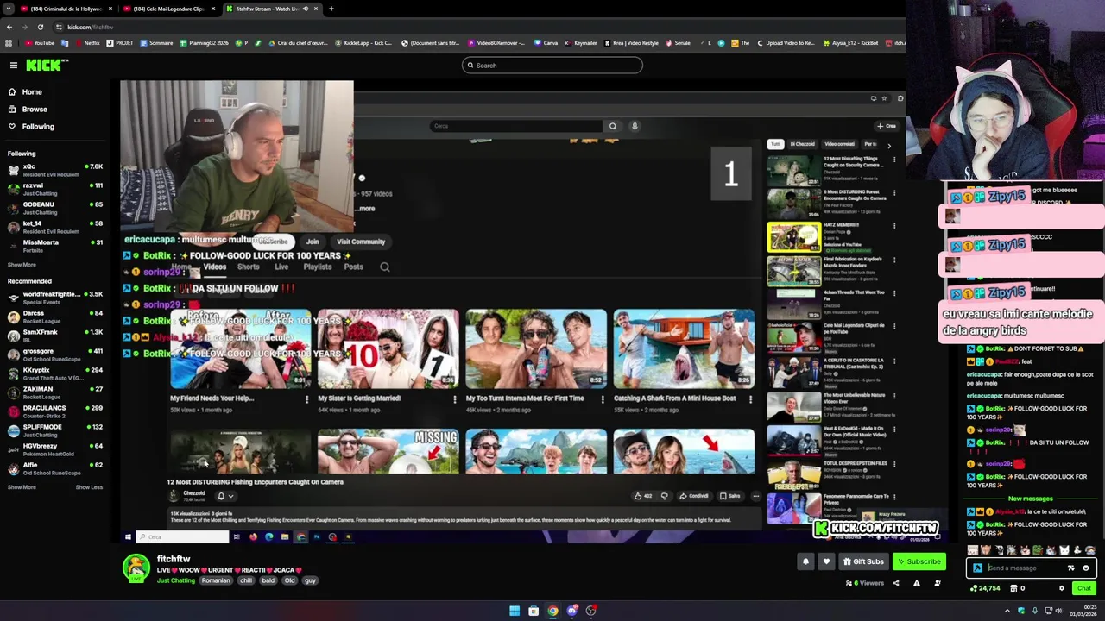Viewport: 1105px width, 621px height.
Task: Click Windows Start button on taskbar
Action: pos(515,611)
